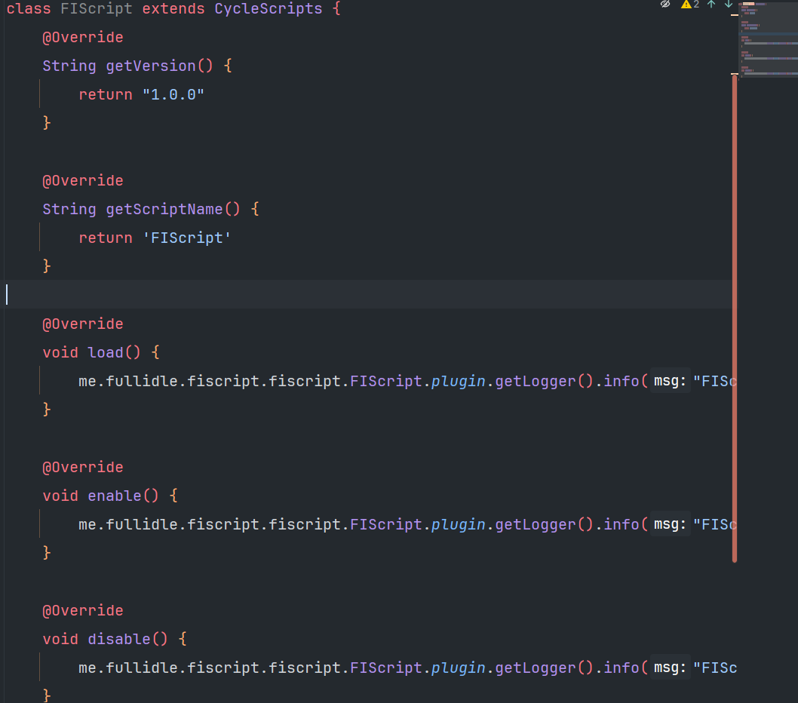Image resolution: width=798 pixels, height=703 pixels.
Task: Open the 2 warnings inspection indicator
Action: [x=690, y=4]
